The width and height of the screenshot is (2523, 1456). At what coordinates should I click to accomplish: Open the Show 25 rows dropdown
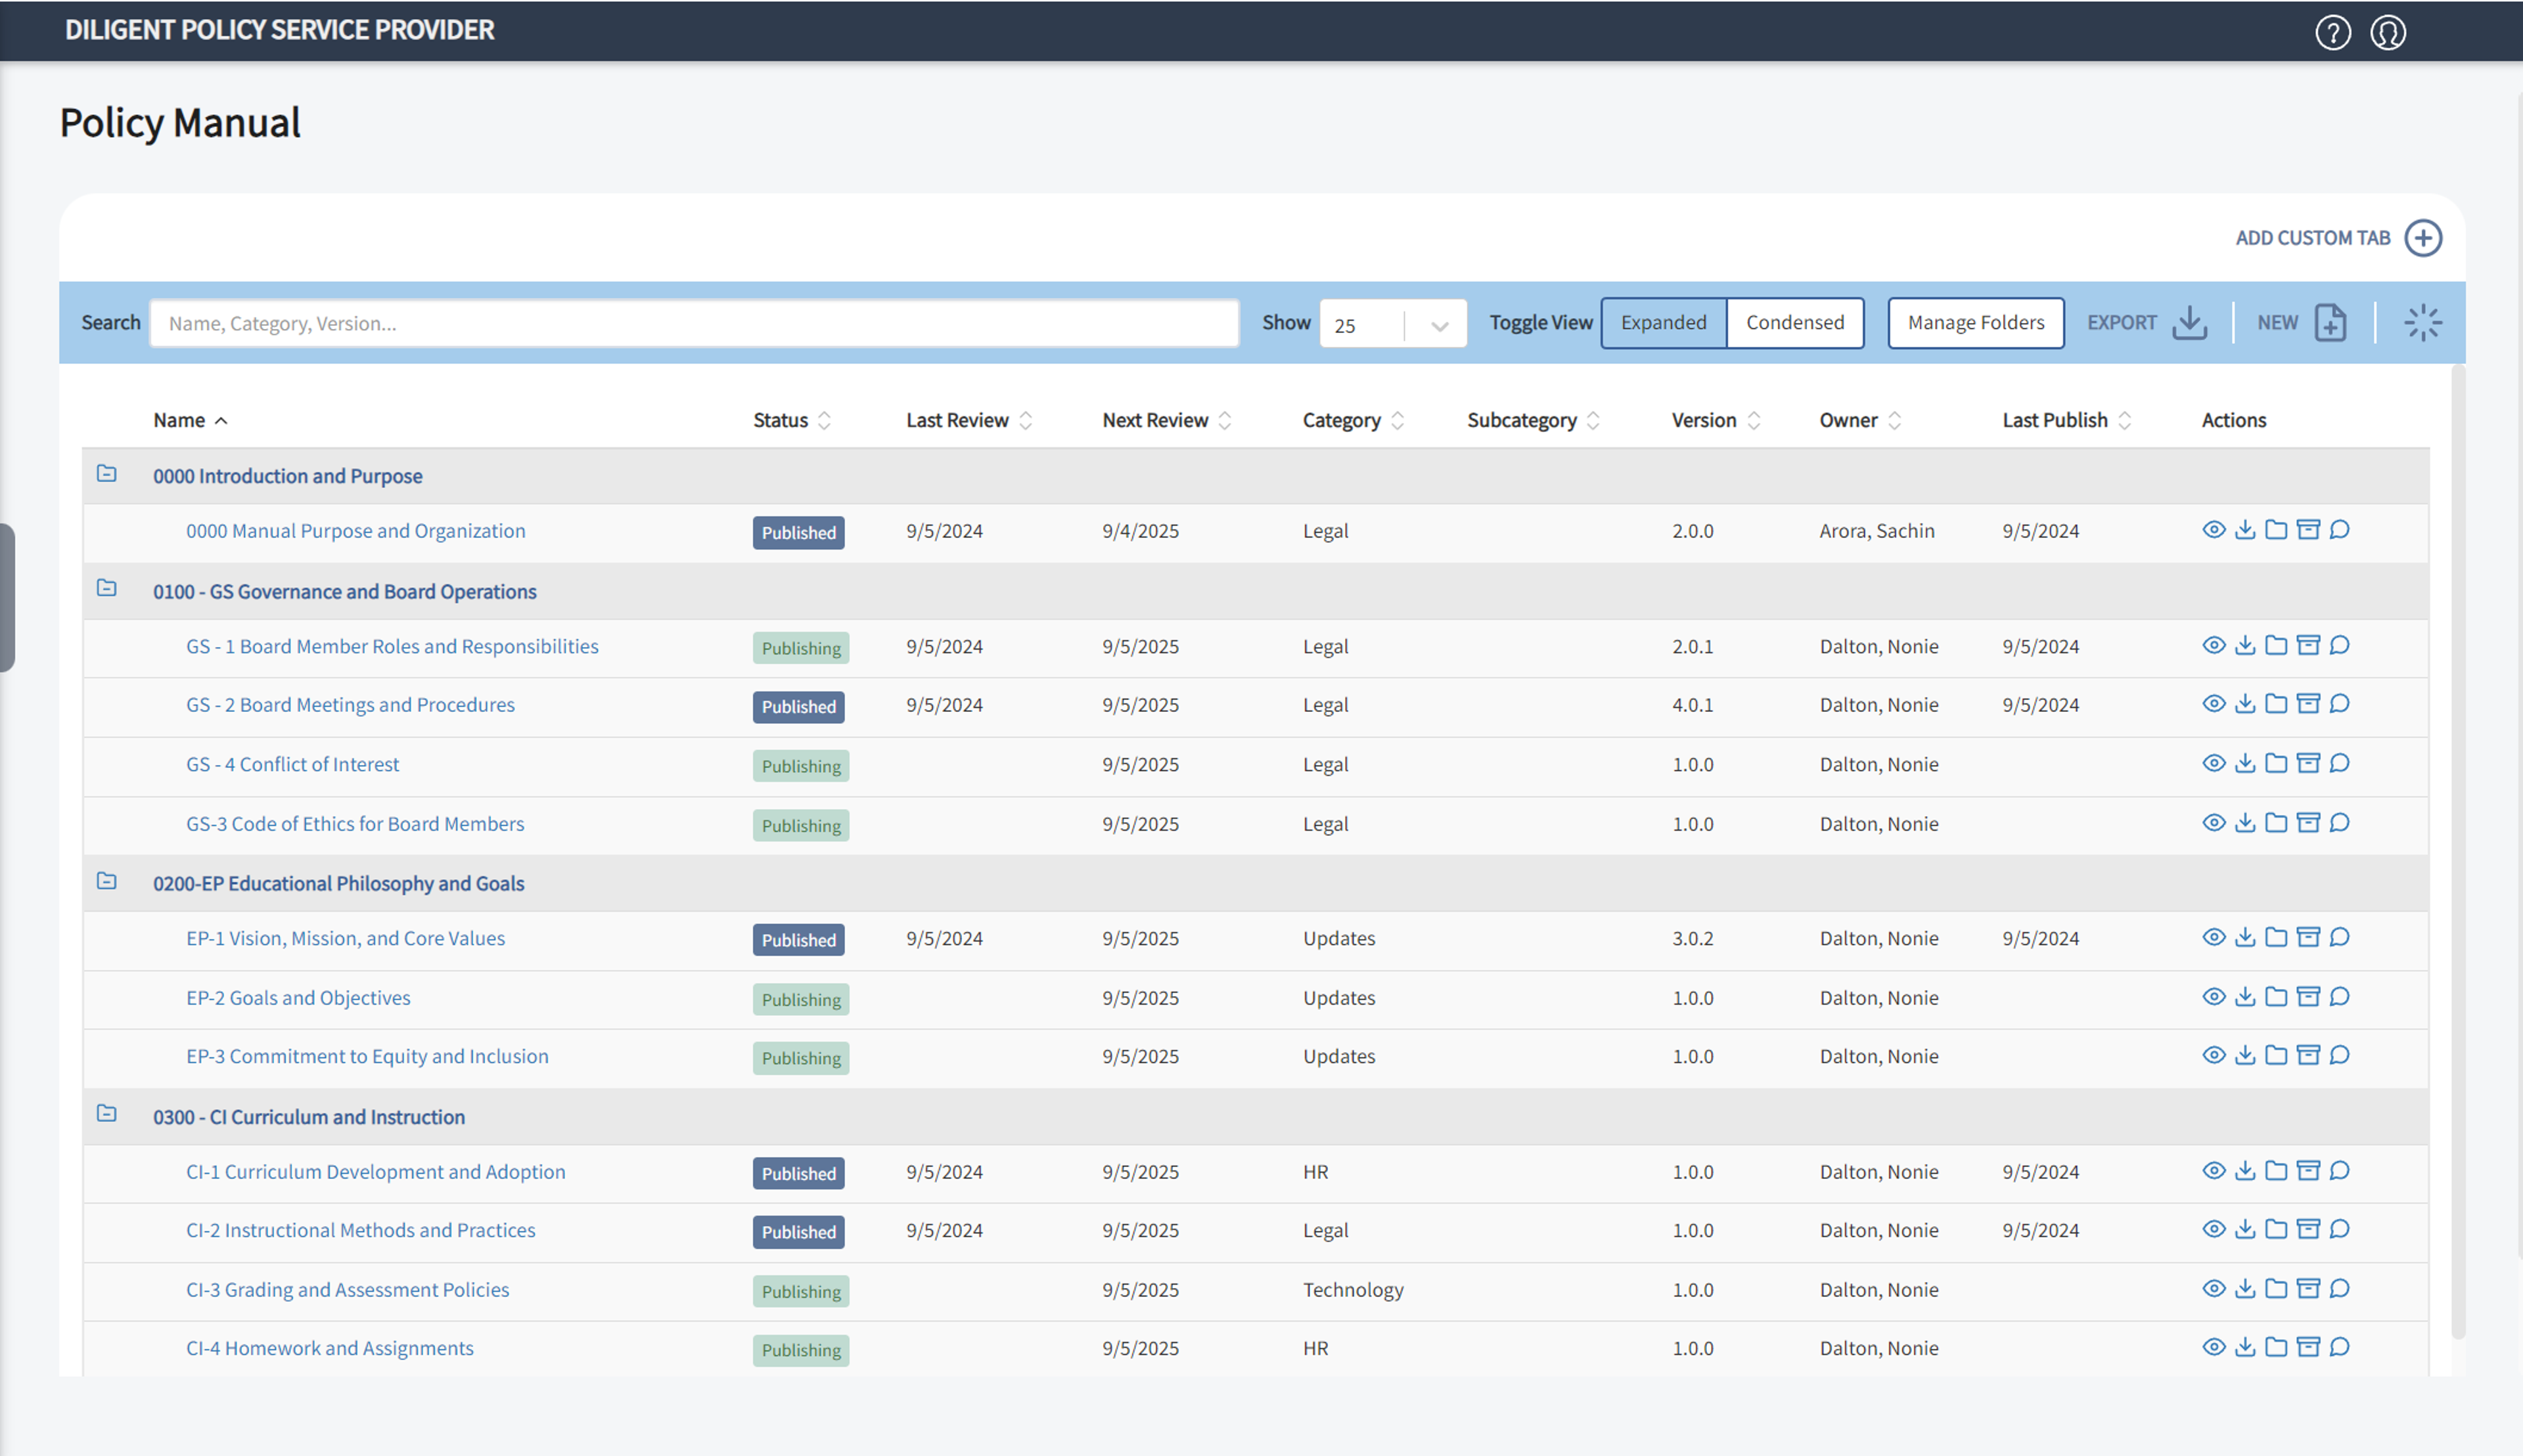pyautogui.click(x=1392, y=324)
